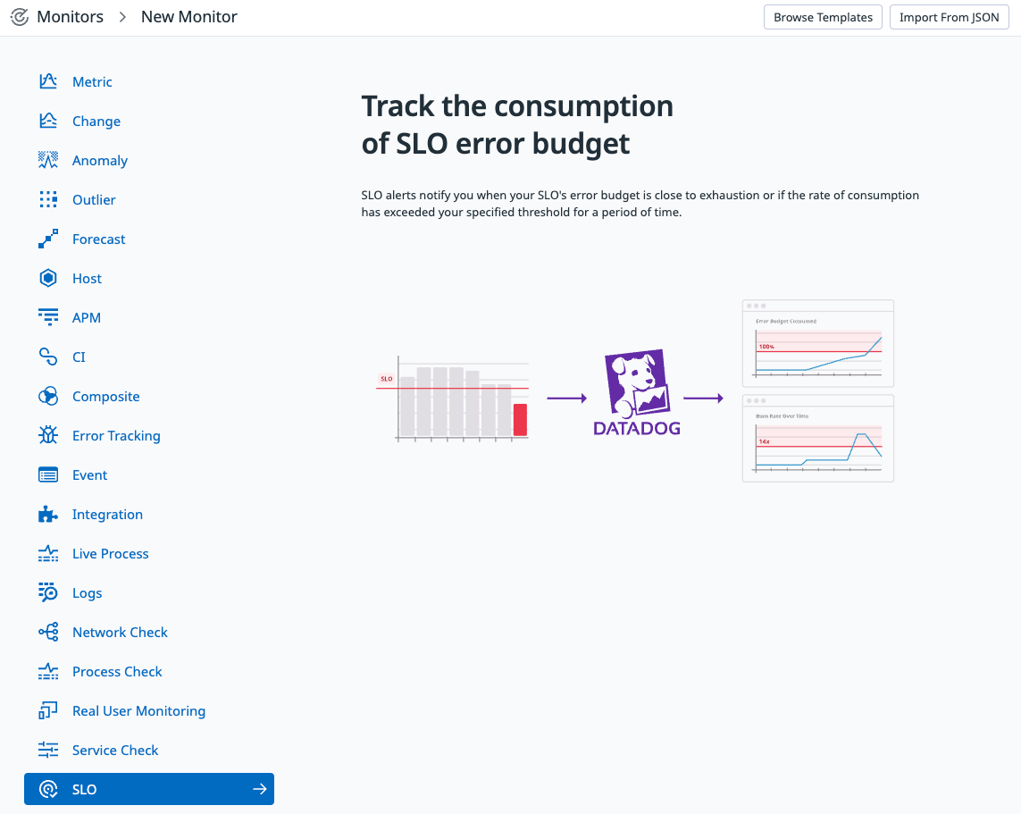Click the Real User Monitoring icon

click(x=48, y=710)
